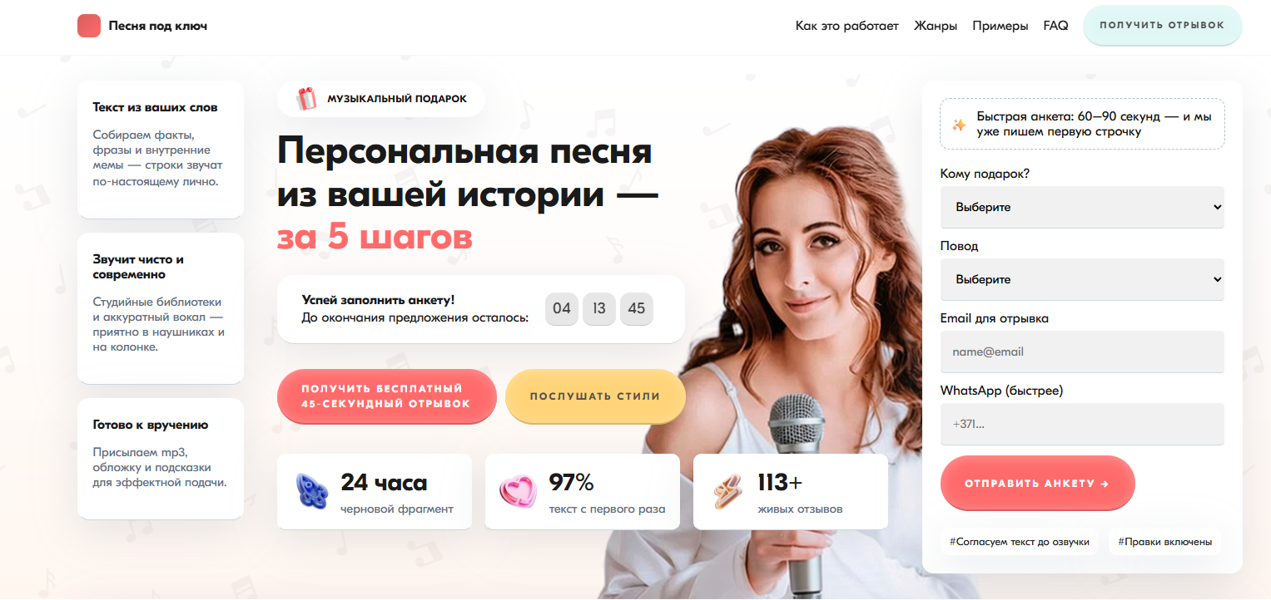
Task: Click the gift box icon in the Музыкальный подарок badge
Action: 306,99
